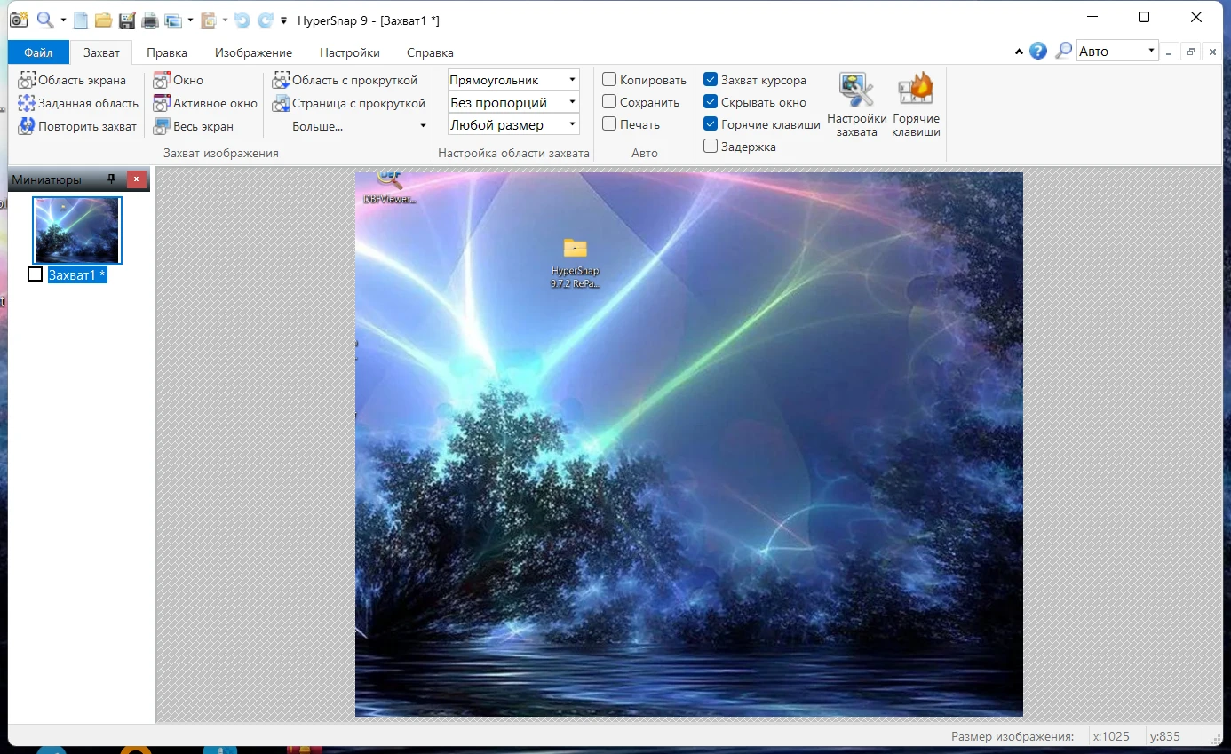Screen dimensions: 1231x754
Task: Click the Больше... more capture options button
Action: (x=317, y=126)
